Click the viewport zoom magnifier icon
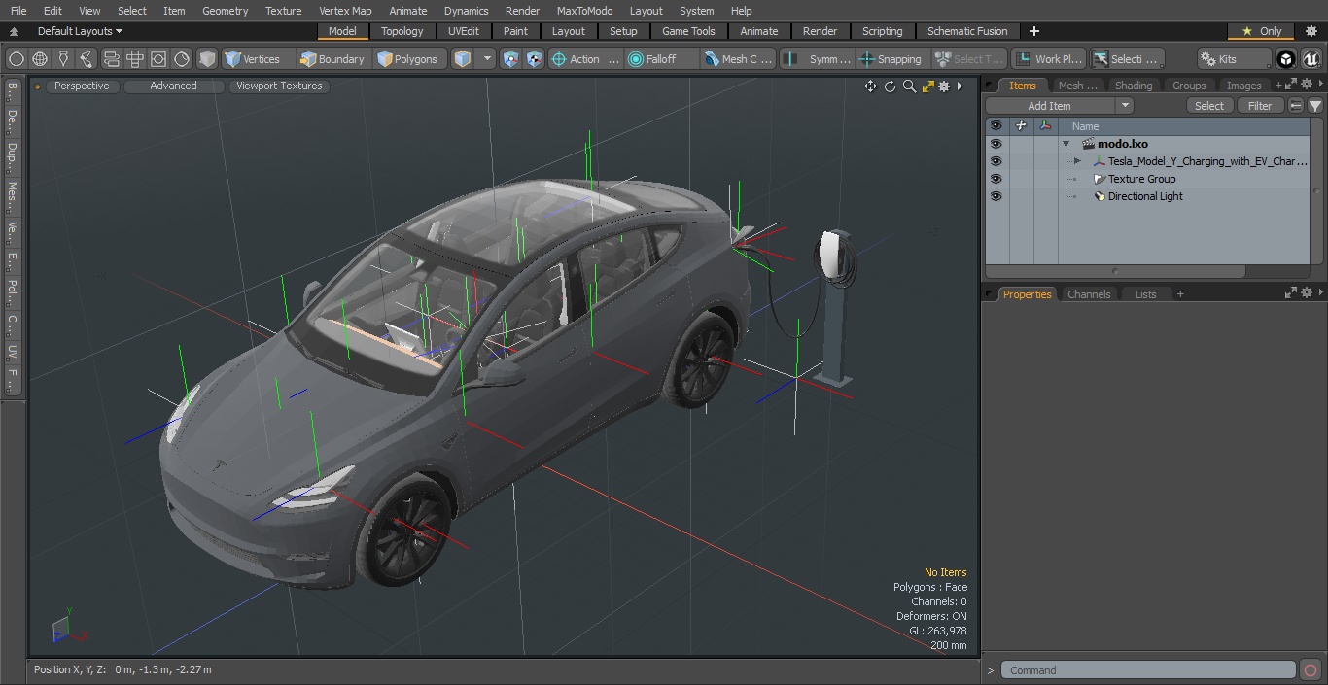The width and height of the screenshot is (1328, 685). pos(909,86)
